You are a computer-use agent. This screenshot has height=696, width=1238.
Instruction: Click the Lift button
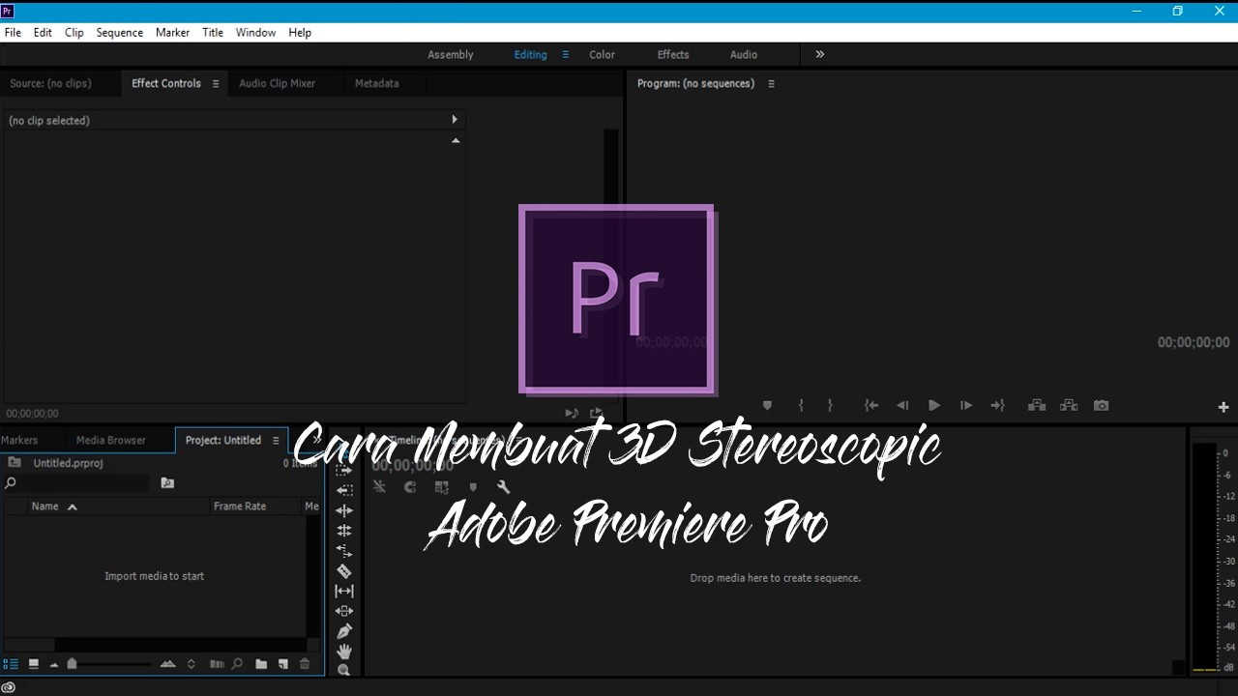pyautogui.click(x=1037, y=406)
